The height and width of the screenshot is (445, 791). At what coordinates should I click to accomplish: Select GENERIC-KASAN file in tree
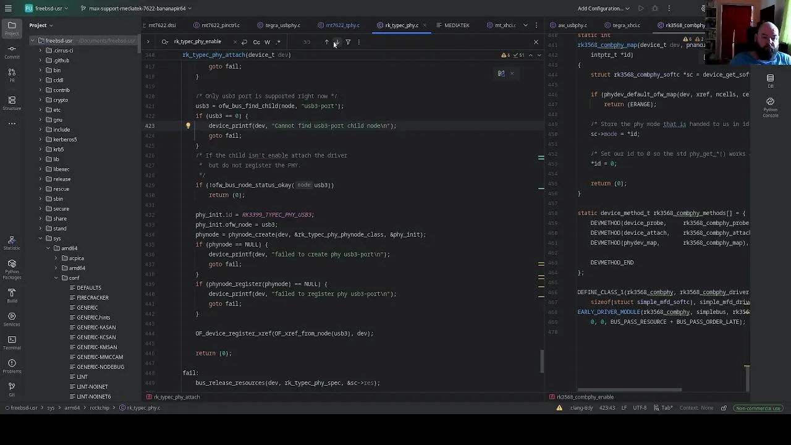point(96,328)
